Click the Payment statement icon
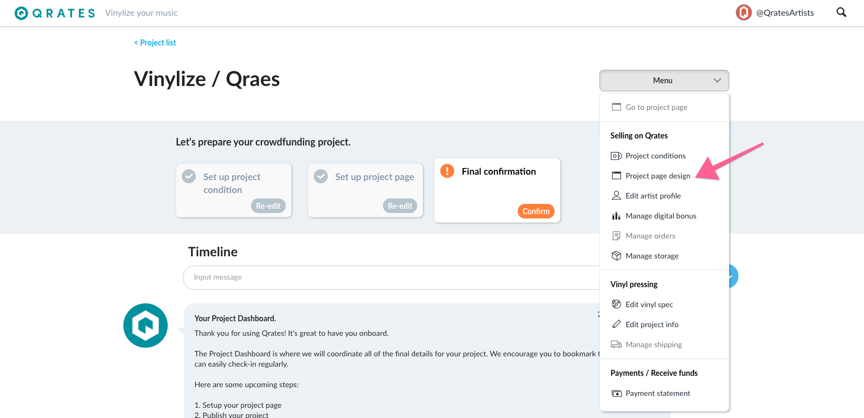 [617, 393]
